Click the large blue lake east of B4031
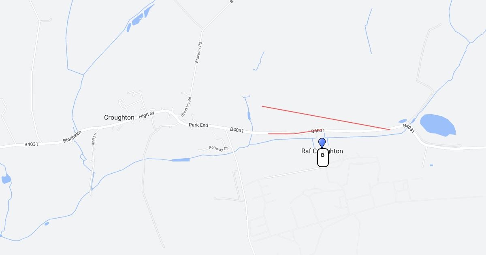The image size is (486, 255). [438, 125]
